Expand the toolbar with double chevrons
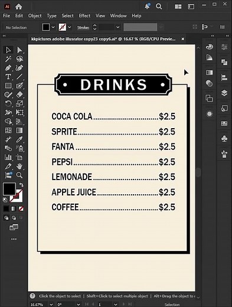Viewport: 232px width, 307px height. coord(4,36)
